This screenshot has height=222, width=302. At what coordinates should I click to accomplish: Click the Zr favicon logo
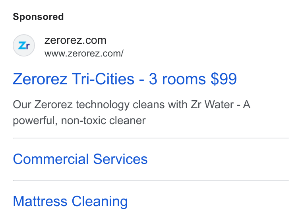[x=24, y=45]
